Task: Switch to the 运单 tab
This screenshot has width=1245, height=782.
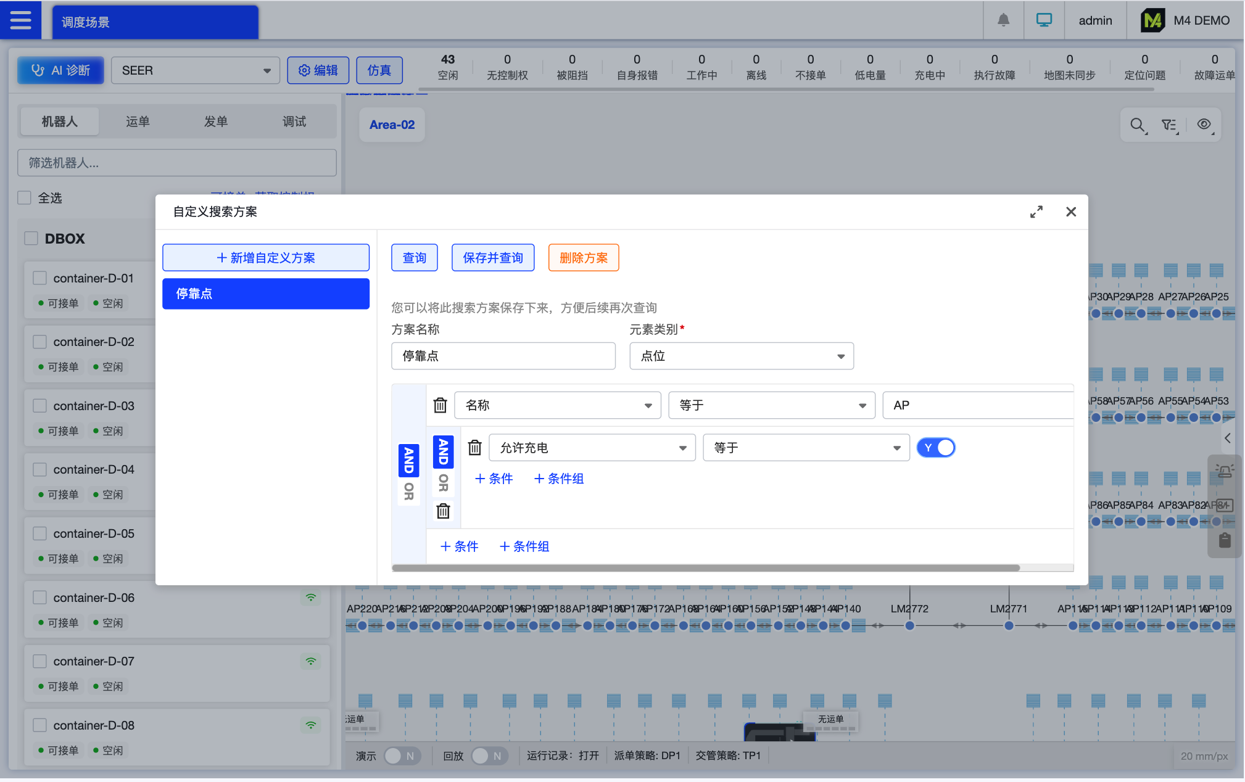Action: (138, 121)
